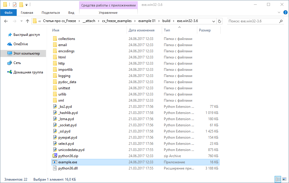Click the python36.zip archive icon
The height and width of the screenshot is (183, 289).
55,156
